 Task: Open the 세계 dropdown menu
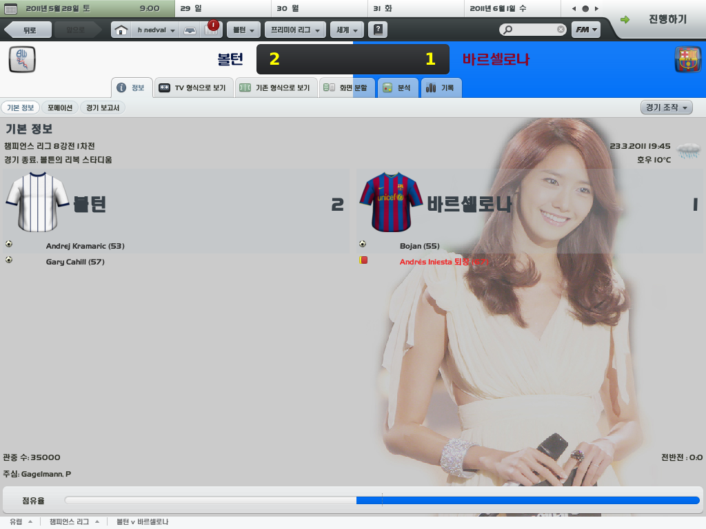347,30
